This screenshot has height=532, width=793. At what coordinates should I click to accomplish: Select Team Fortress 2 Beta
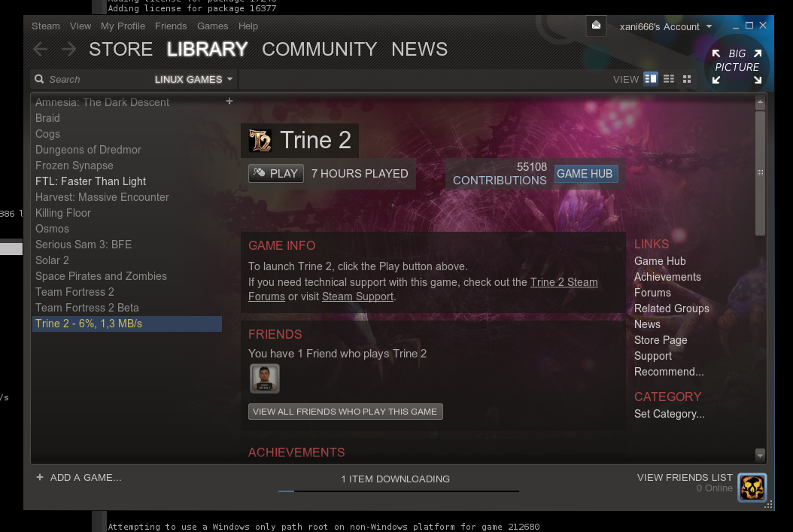pyautogui.click(x=126, y=308)
